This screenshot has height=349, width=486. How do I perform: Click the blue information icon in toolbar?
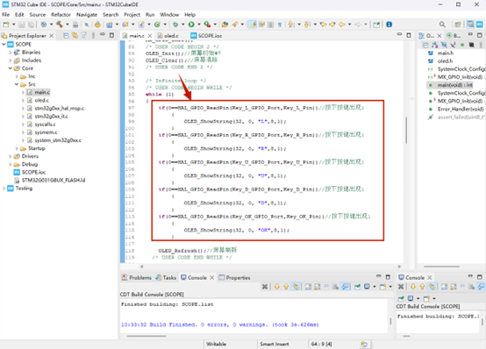pos(389,25)
